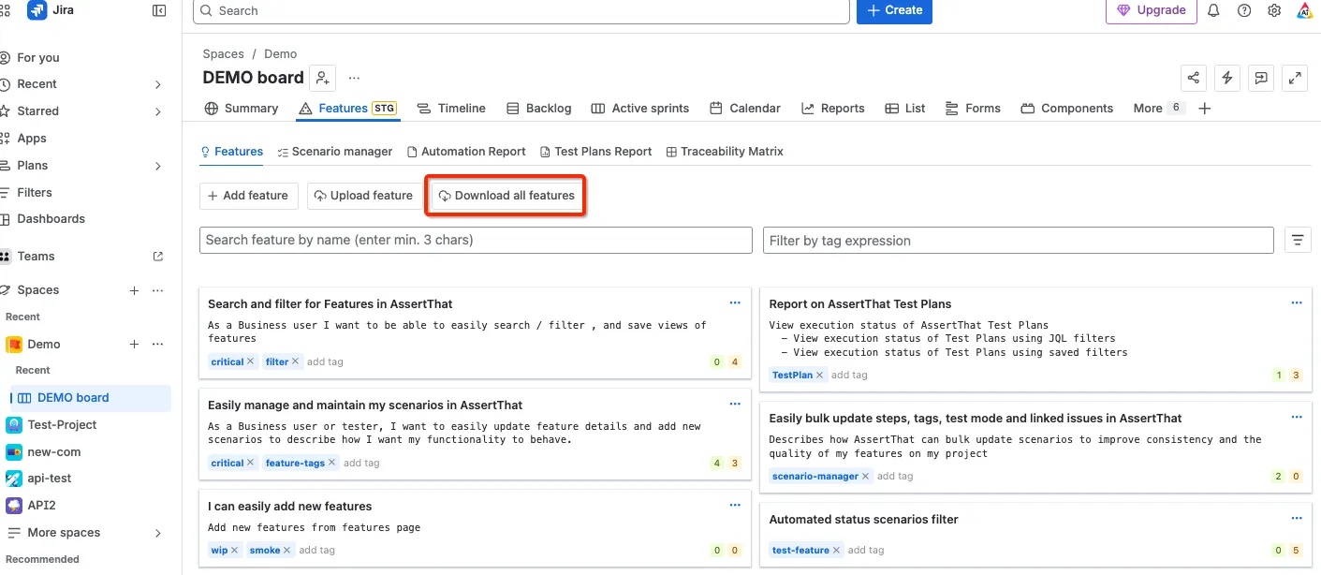Click Upload feature button
Viewport: 1321px width, 575px height.
(x=364, y=196)
